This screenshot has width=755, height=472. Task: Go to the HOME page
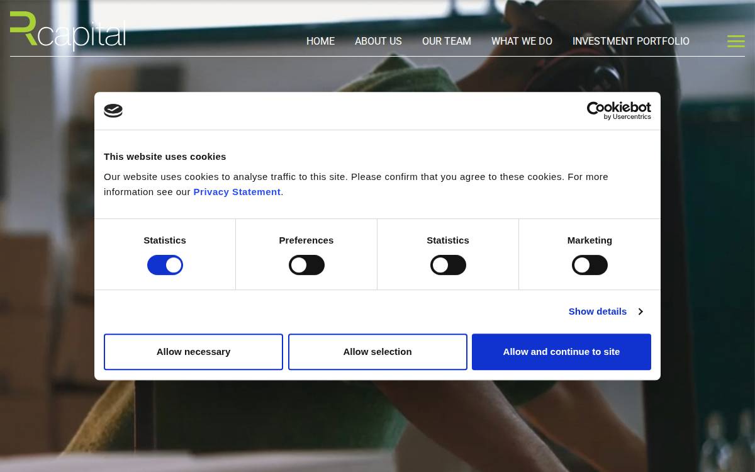(320, 41)
